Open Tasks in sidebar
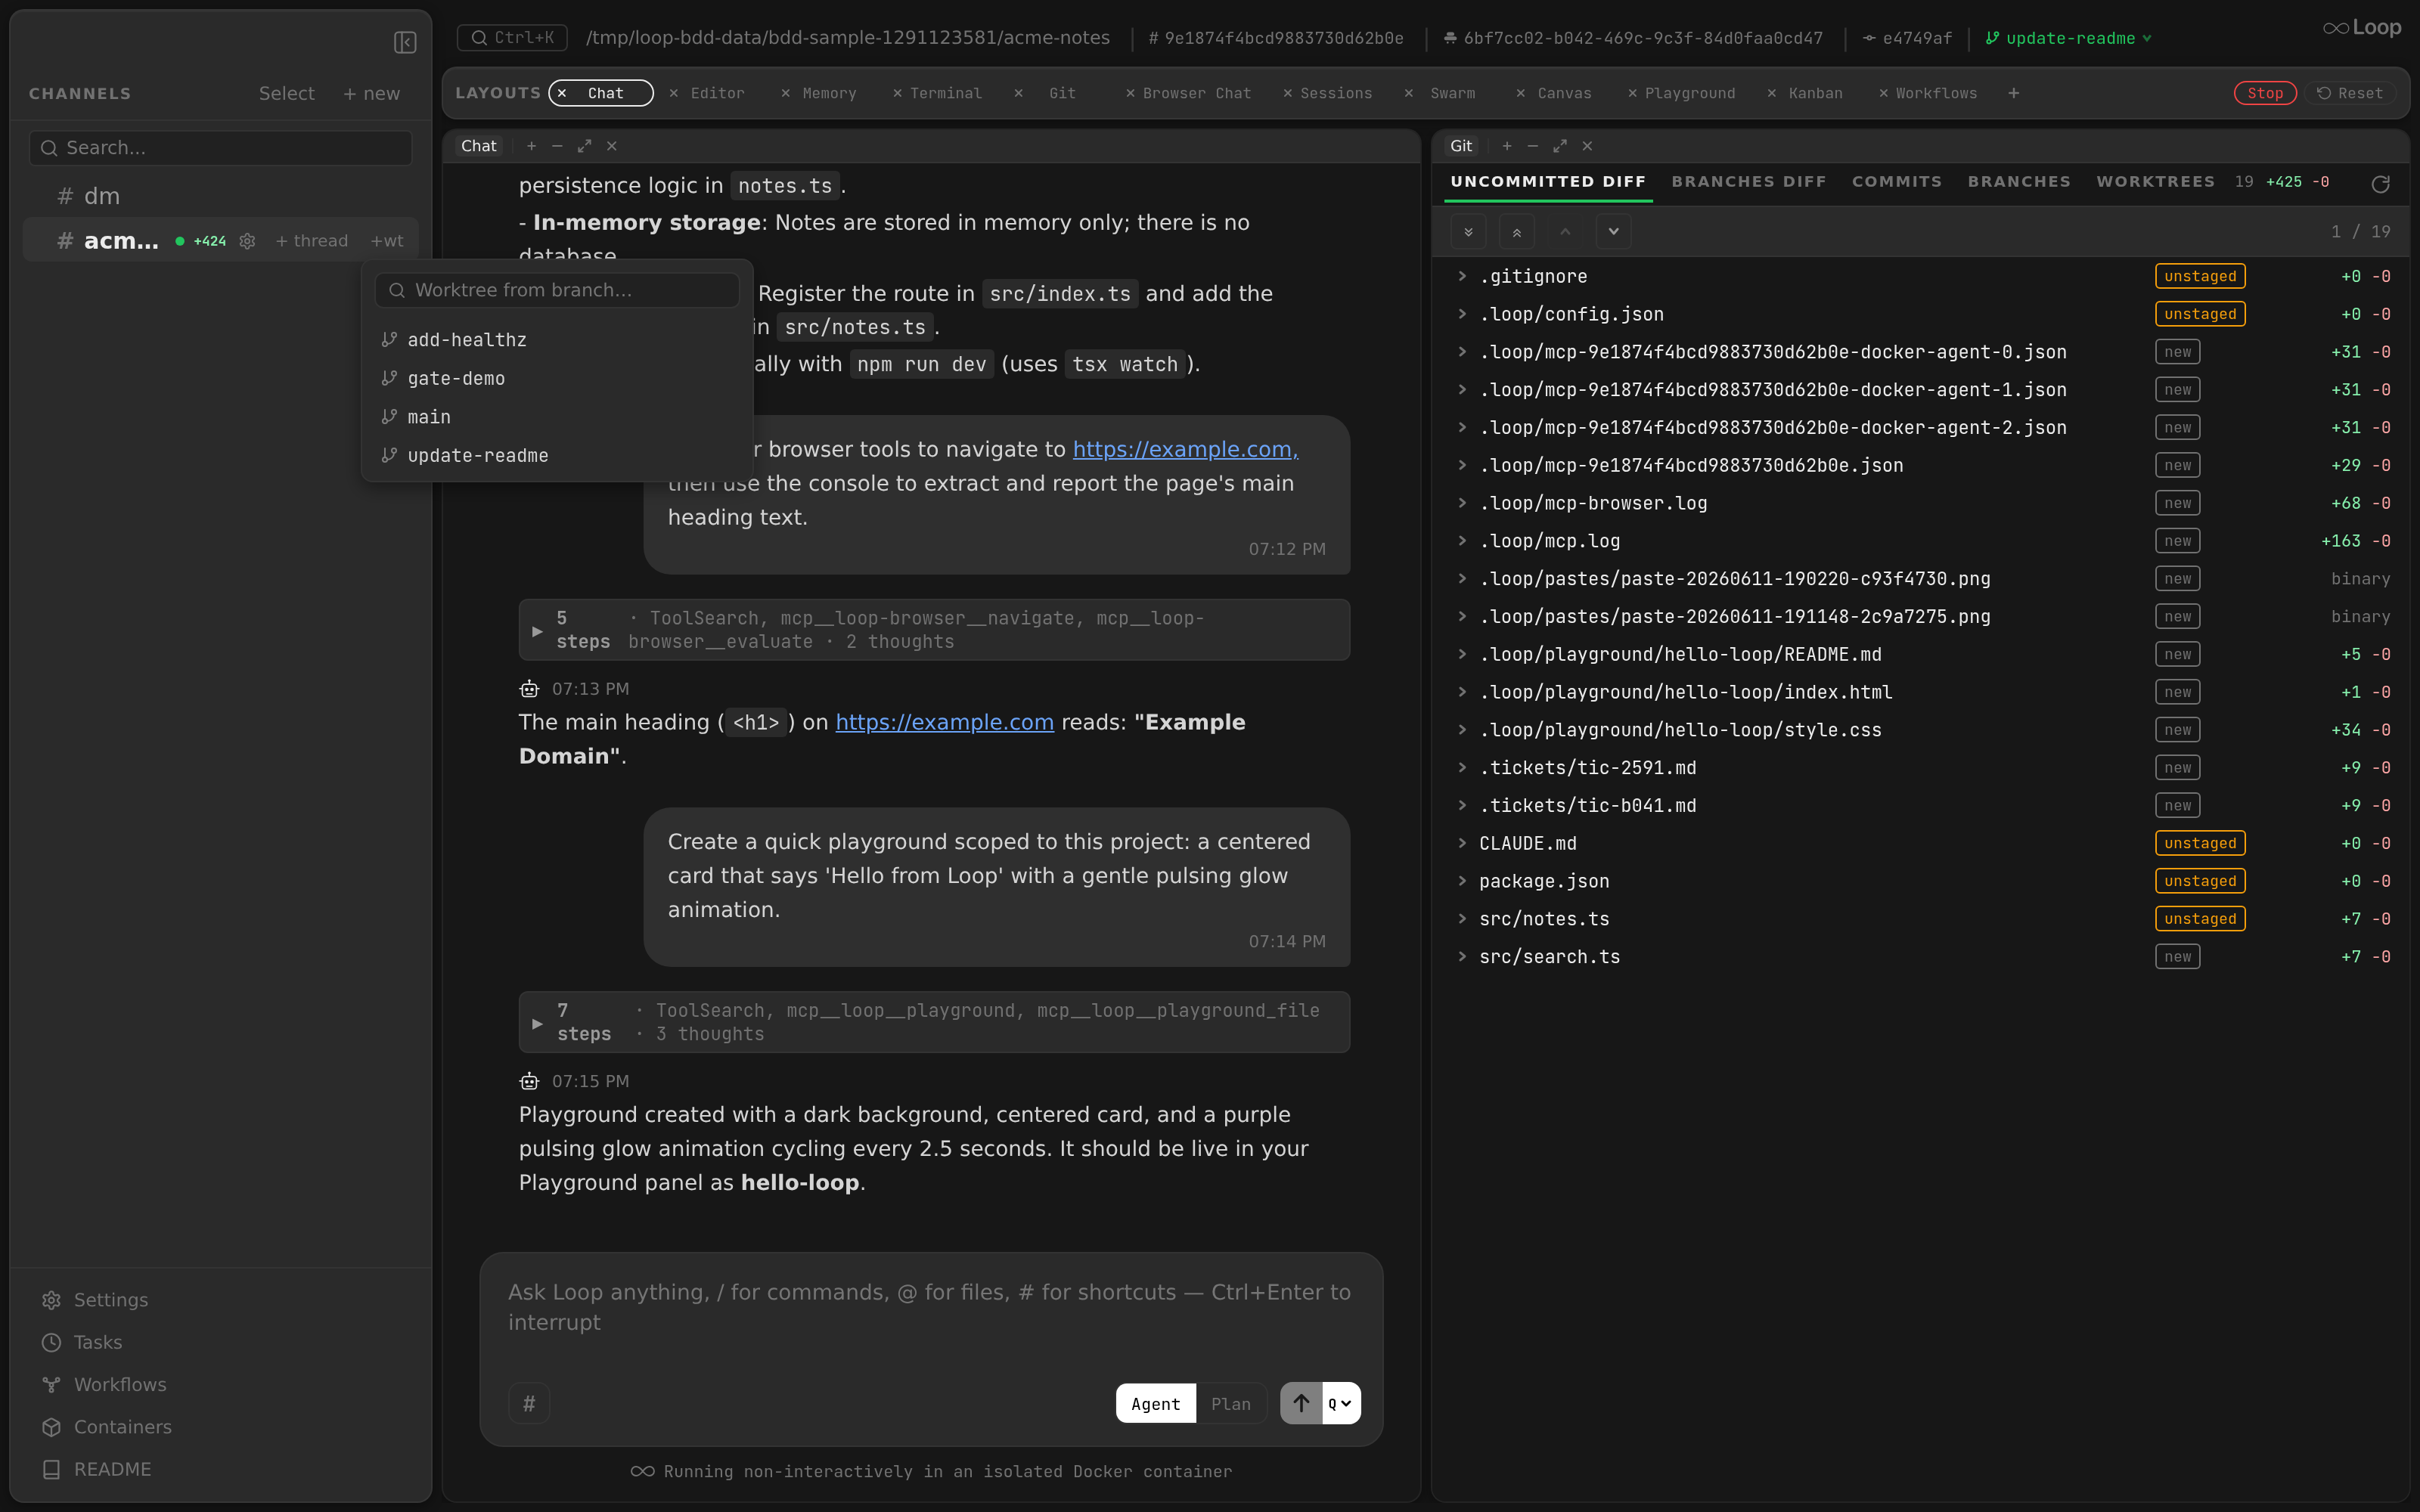The image size is (2420, 1512). [x=82, y=1342]
